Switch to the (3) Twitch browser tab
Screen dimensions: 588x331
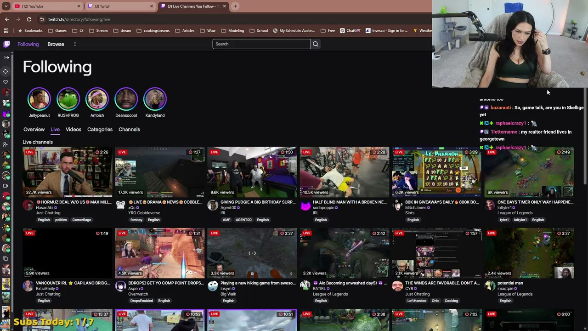click(x=120, y=6)
